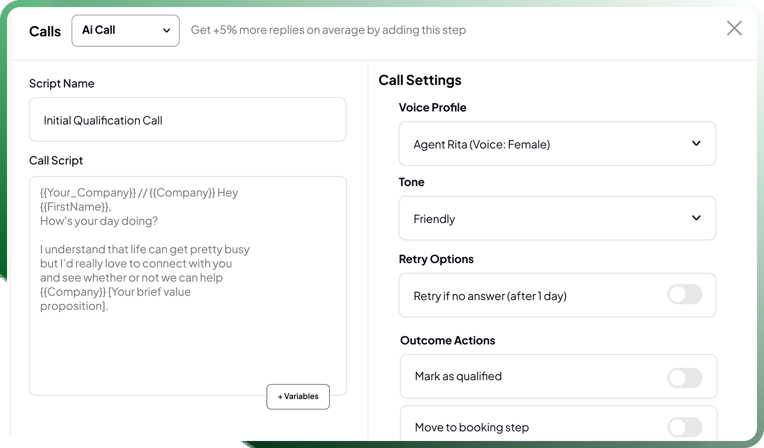Click the Script Name field label
Image resolution: width=764 pixels, height=448 pixels.
[x=61, y=84]
